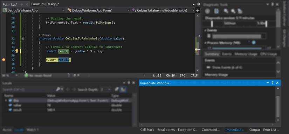Click the split editor window icon
The height and width of the screenshot is (134, 289).
coord(198,10)
